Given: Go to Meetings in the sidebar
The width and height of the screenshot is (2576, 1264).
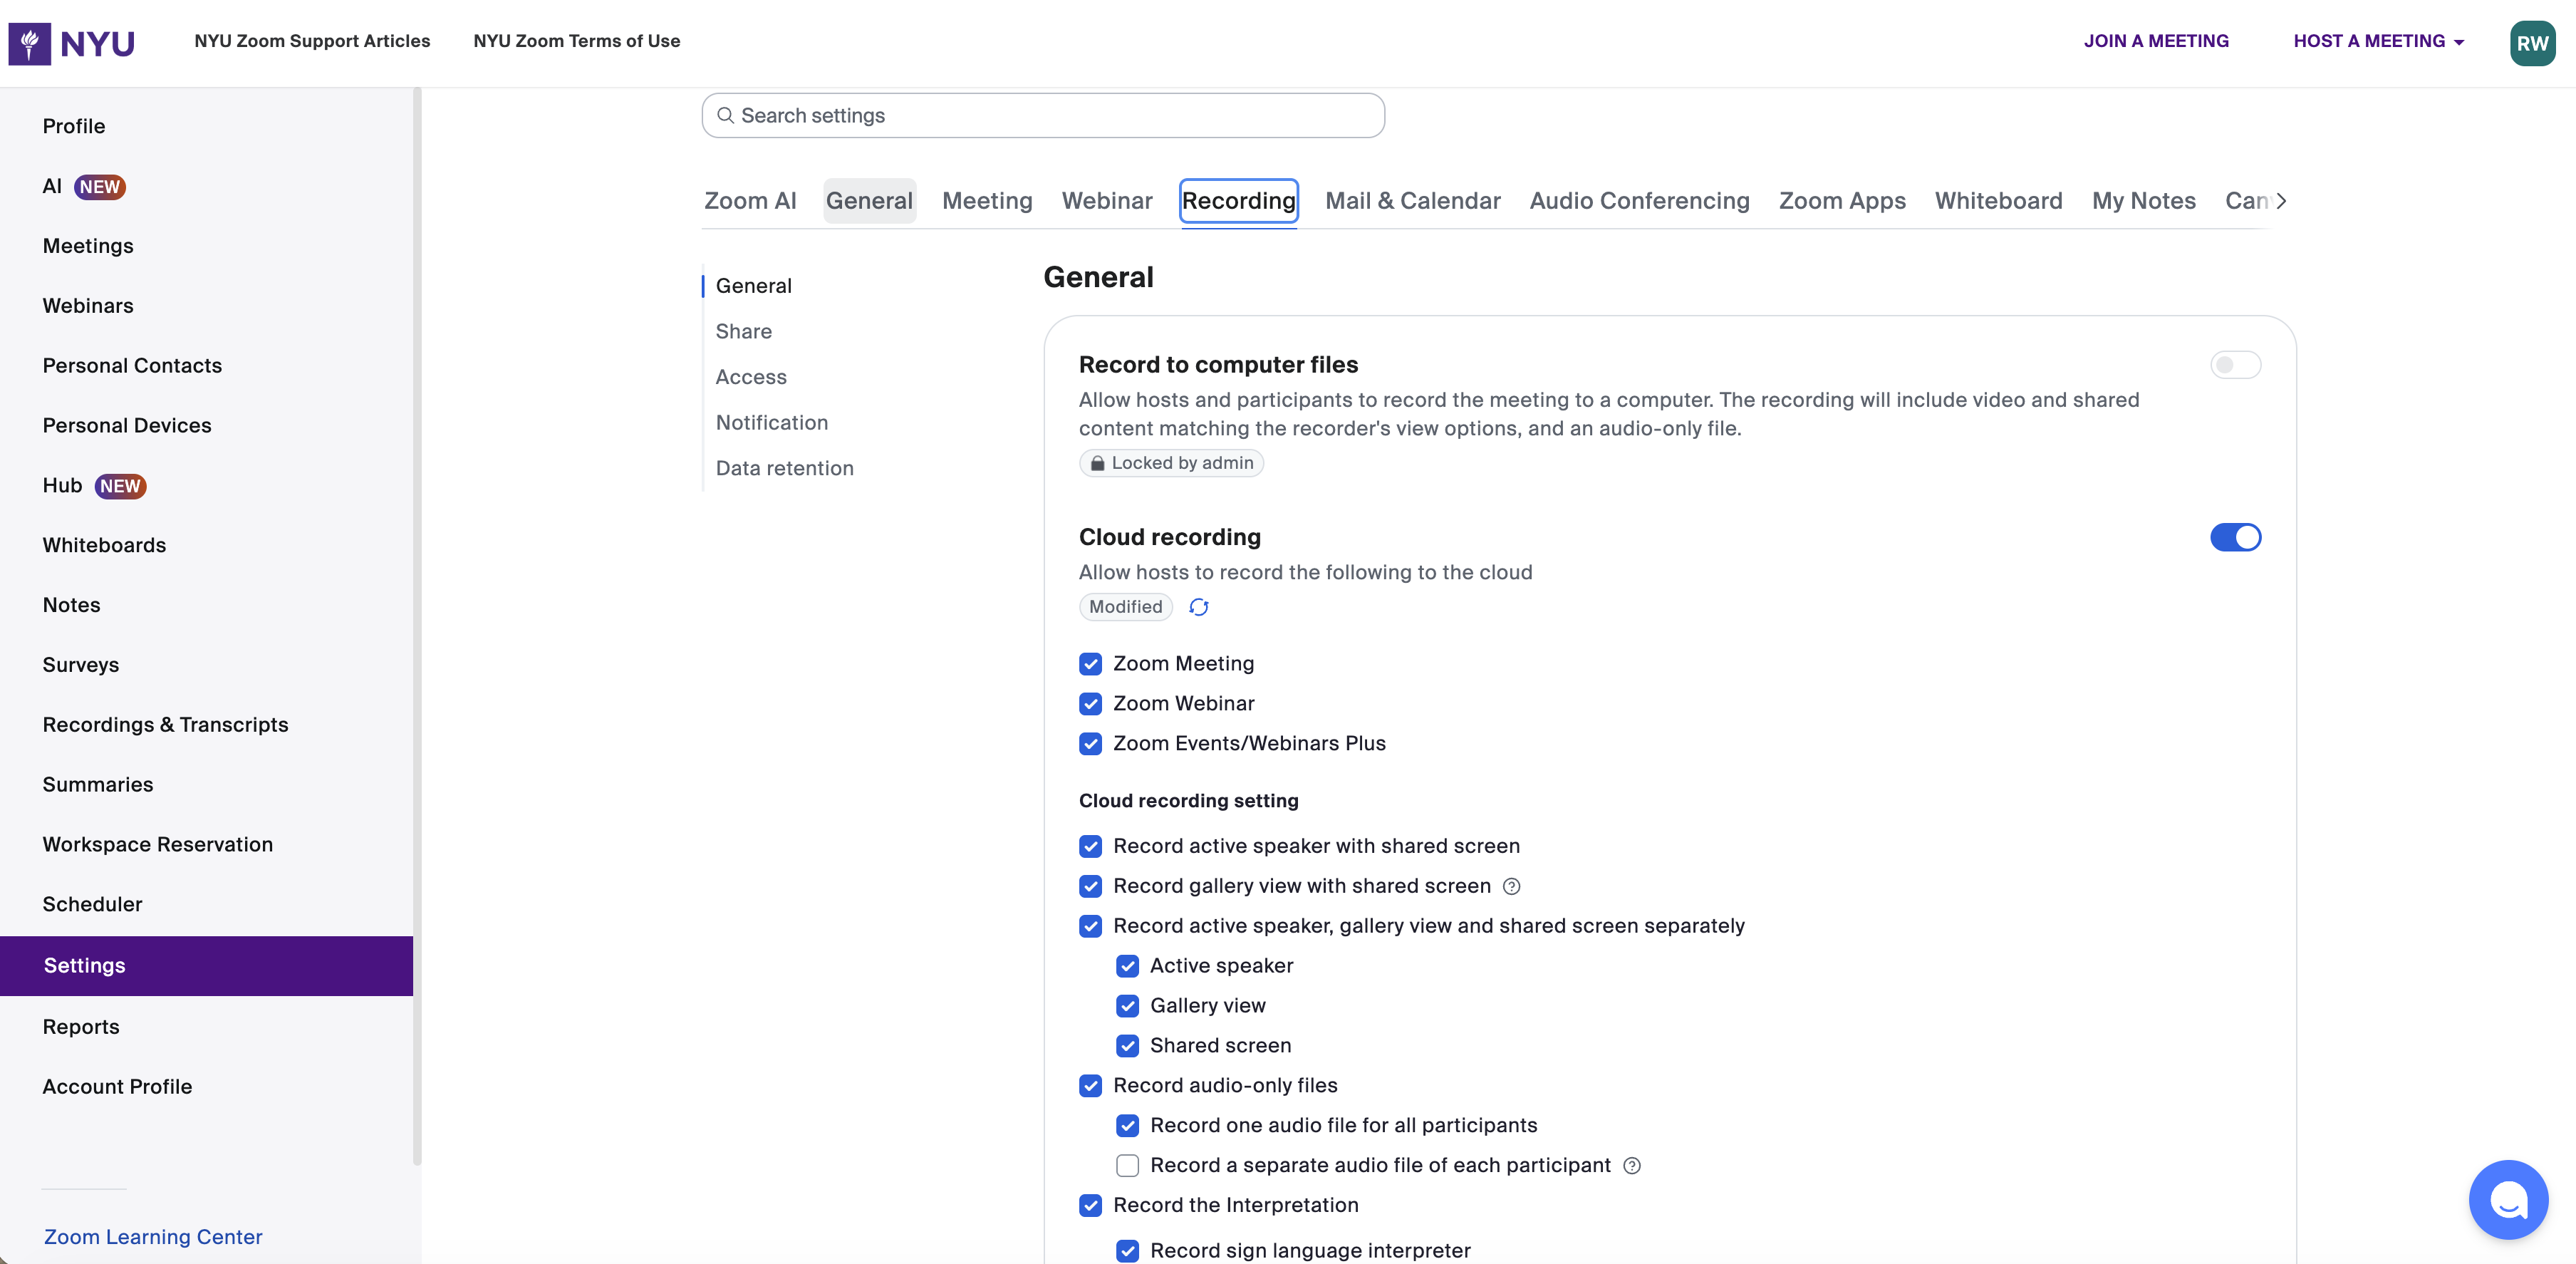Looking at the screenshot, I should 88,246.
